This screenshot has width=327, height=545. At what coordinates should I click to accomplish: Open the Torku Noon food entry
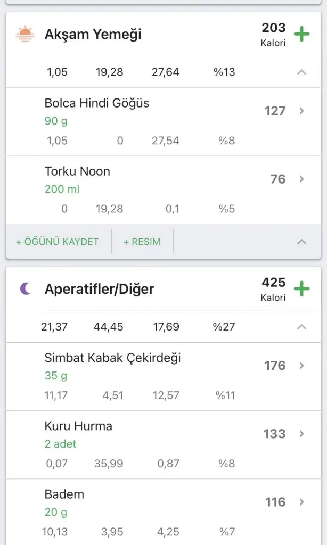point(77,171)
